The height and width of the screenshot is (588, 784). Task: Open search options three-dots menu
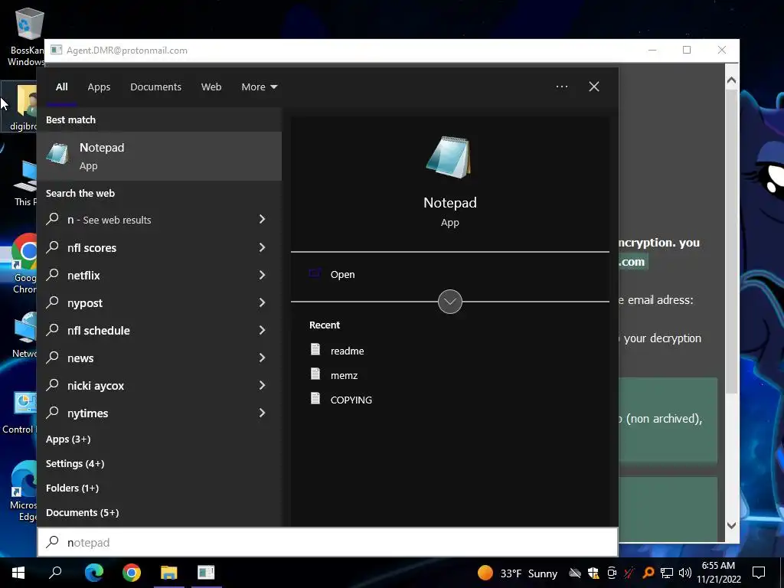pos(562,87)
